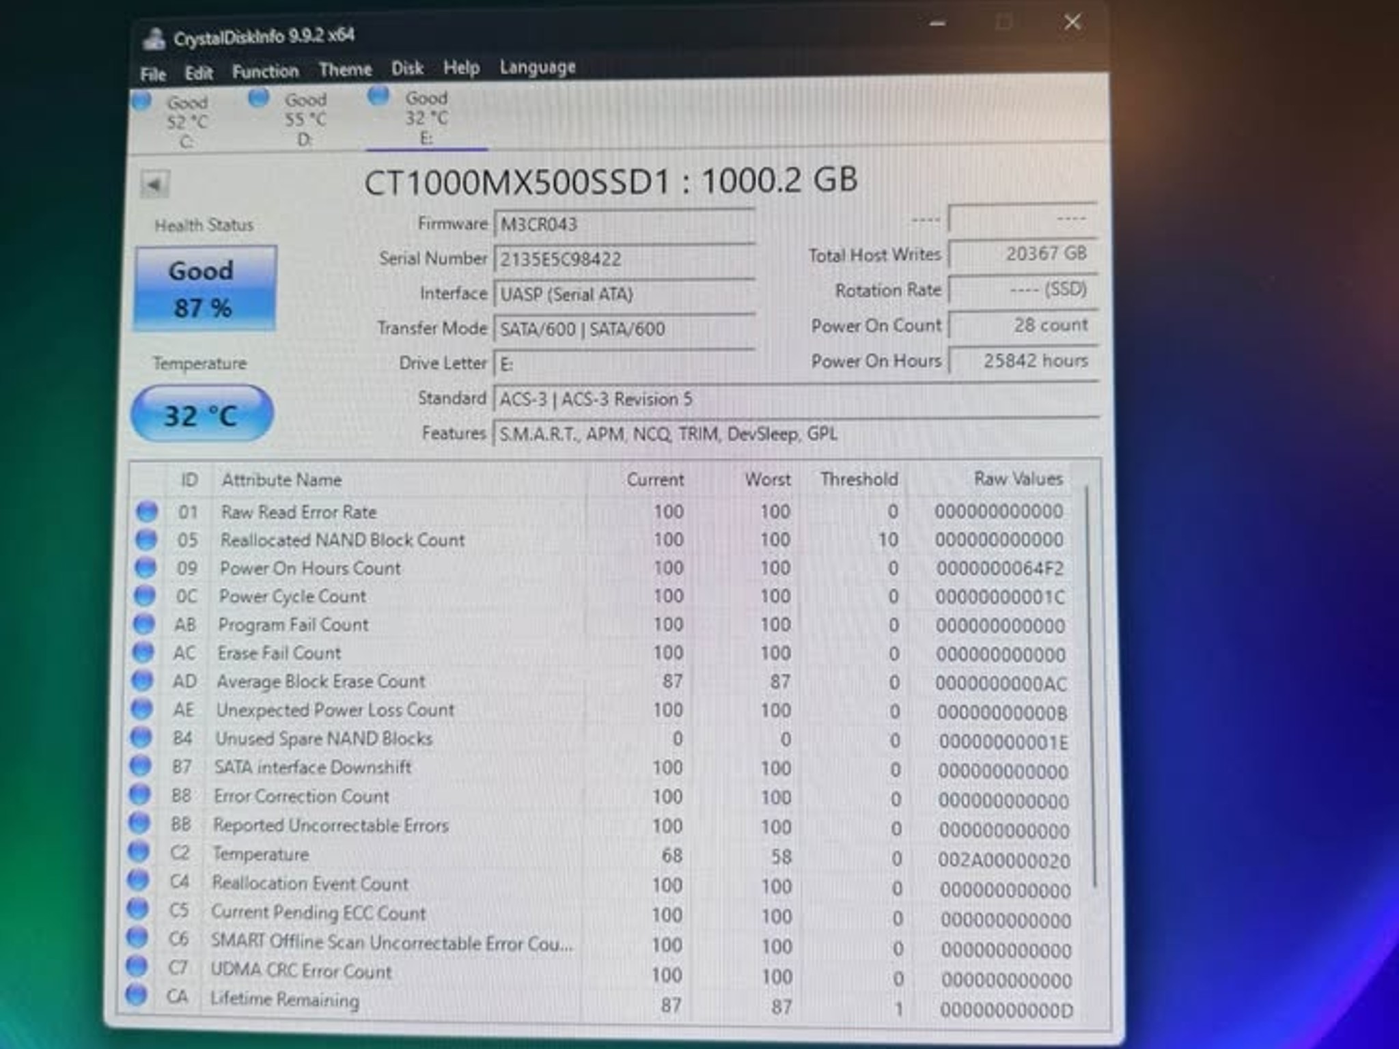Click status dot for Lifetime Remaining
Screen dimensions: 1399x1049
[137, 996]
